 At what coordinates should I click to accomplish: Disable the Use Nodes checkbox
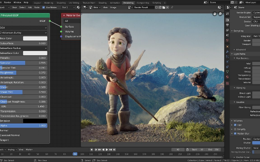[x=43, y=7]
